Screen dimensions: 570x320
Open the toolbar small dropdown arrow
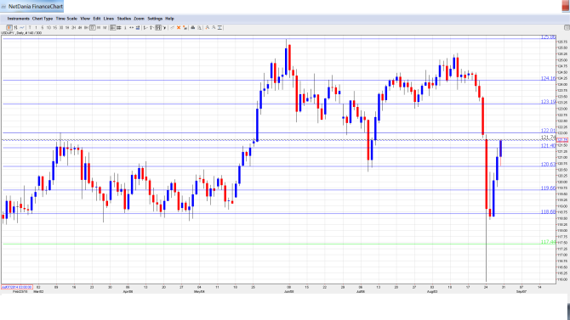[165, 27]
